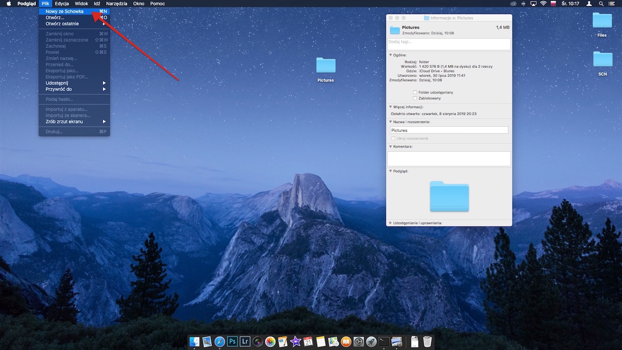Click the Wi-Fi status icon
The height and width of the screenshot is (350, 622).
click(x=543, y=4)
